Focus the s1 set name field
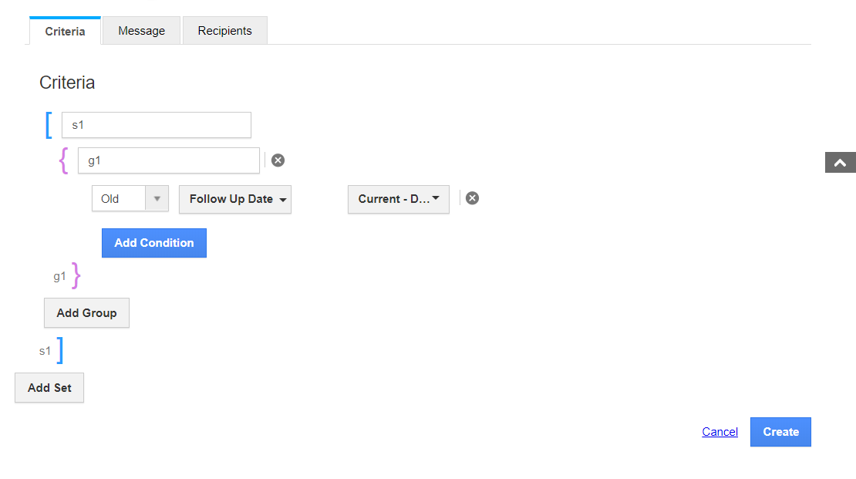The width and height of the screenshot is (856, 479). [x=157, y=125]
